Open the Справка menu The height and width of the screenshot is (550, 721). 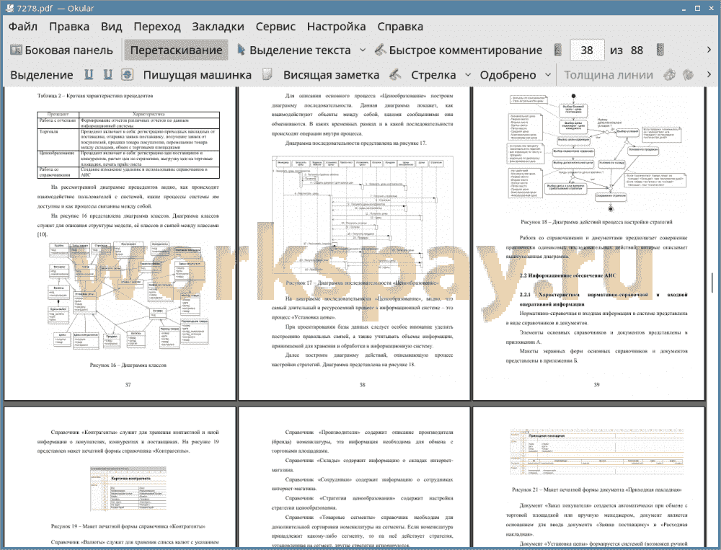tap(400, 27)
